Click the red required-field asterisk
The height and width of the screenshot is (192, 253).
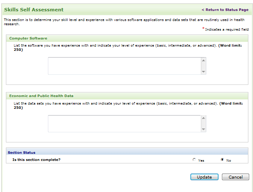point(203,29)
